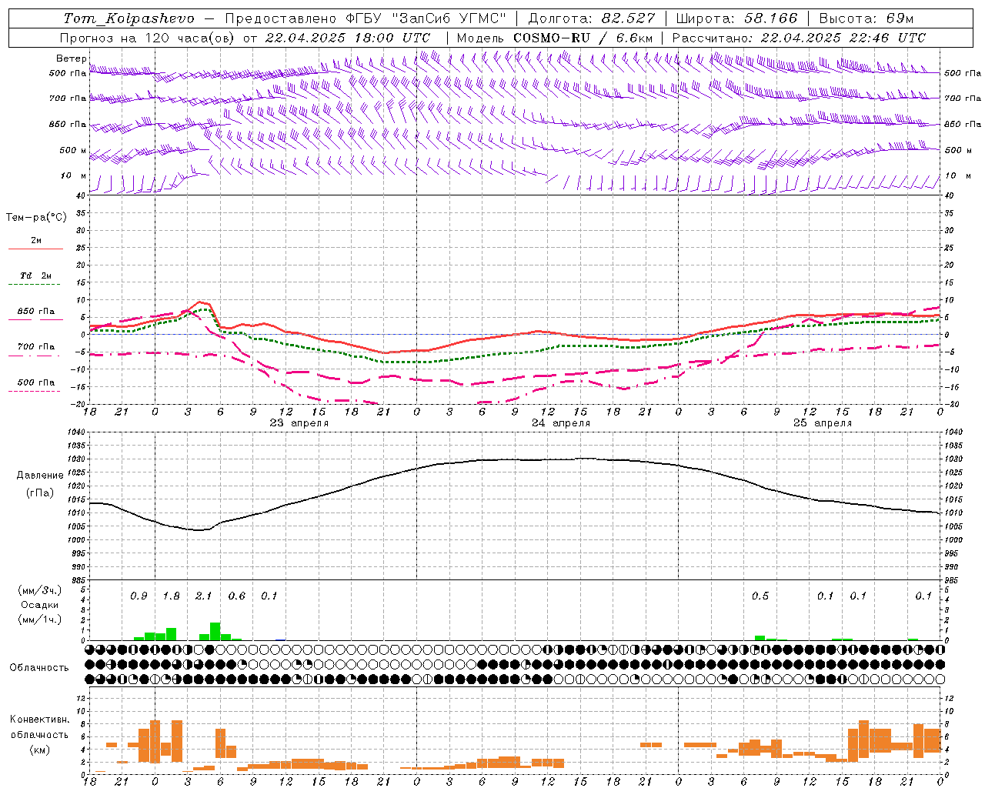
Task: Click the 3-hour precipitation value '0.9'
Action: point(139,596)
